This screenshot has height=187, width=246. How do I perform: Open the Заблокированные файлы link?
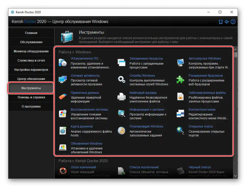click(207, 93)
